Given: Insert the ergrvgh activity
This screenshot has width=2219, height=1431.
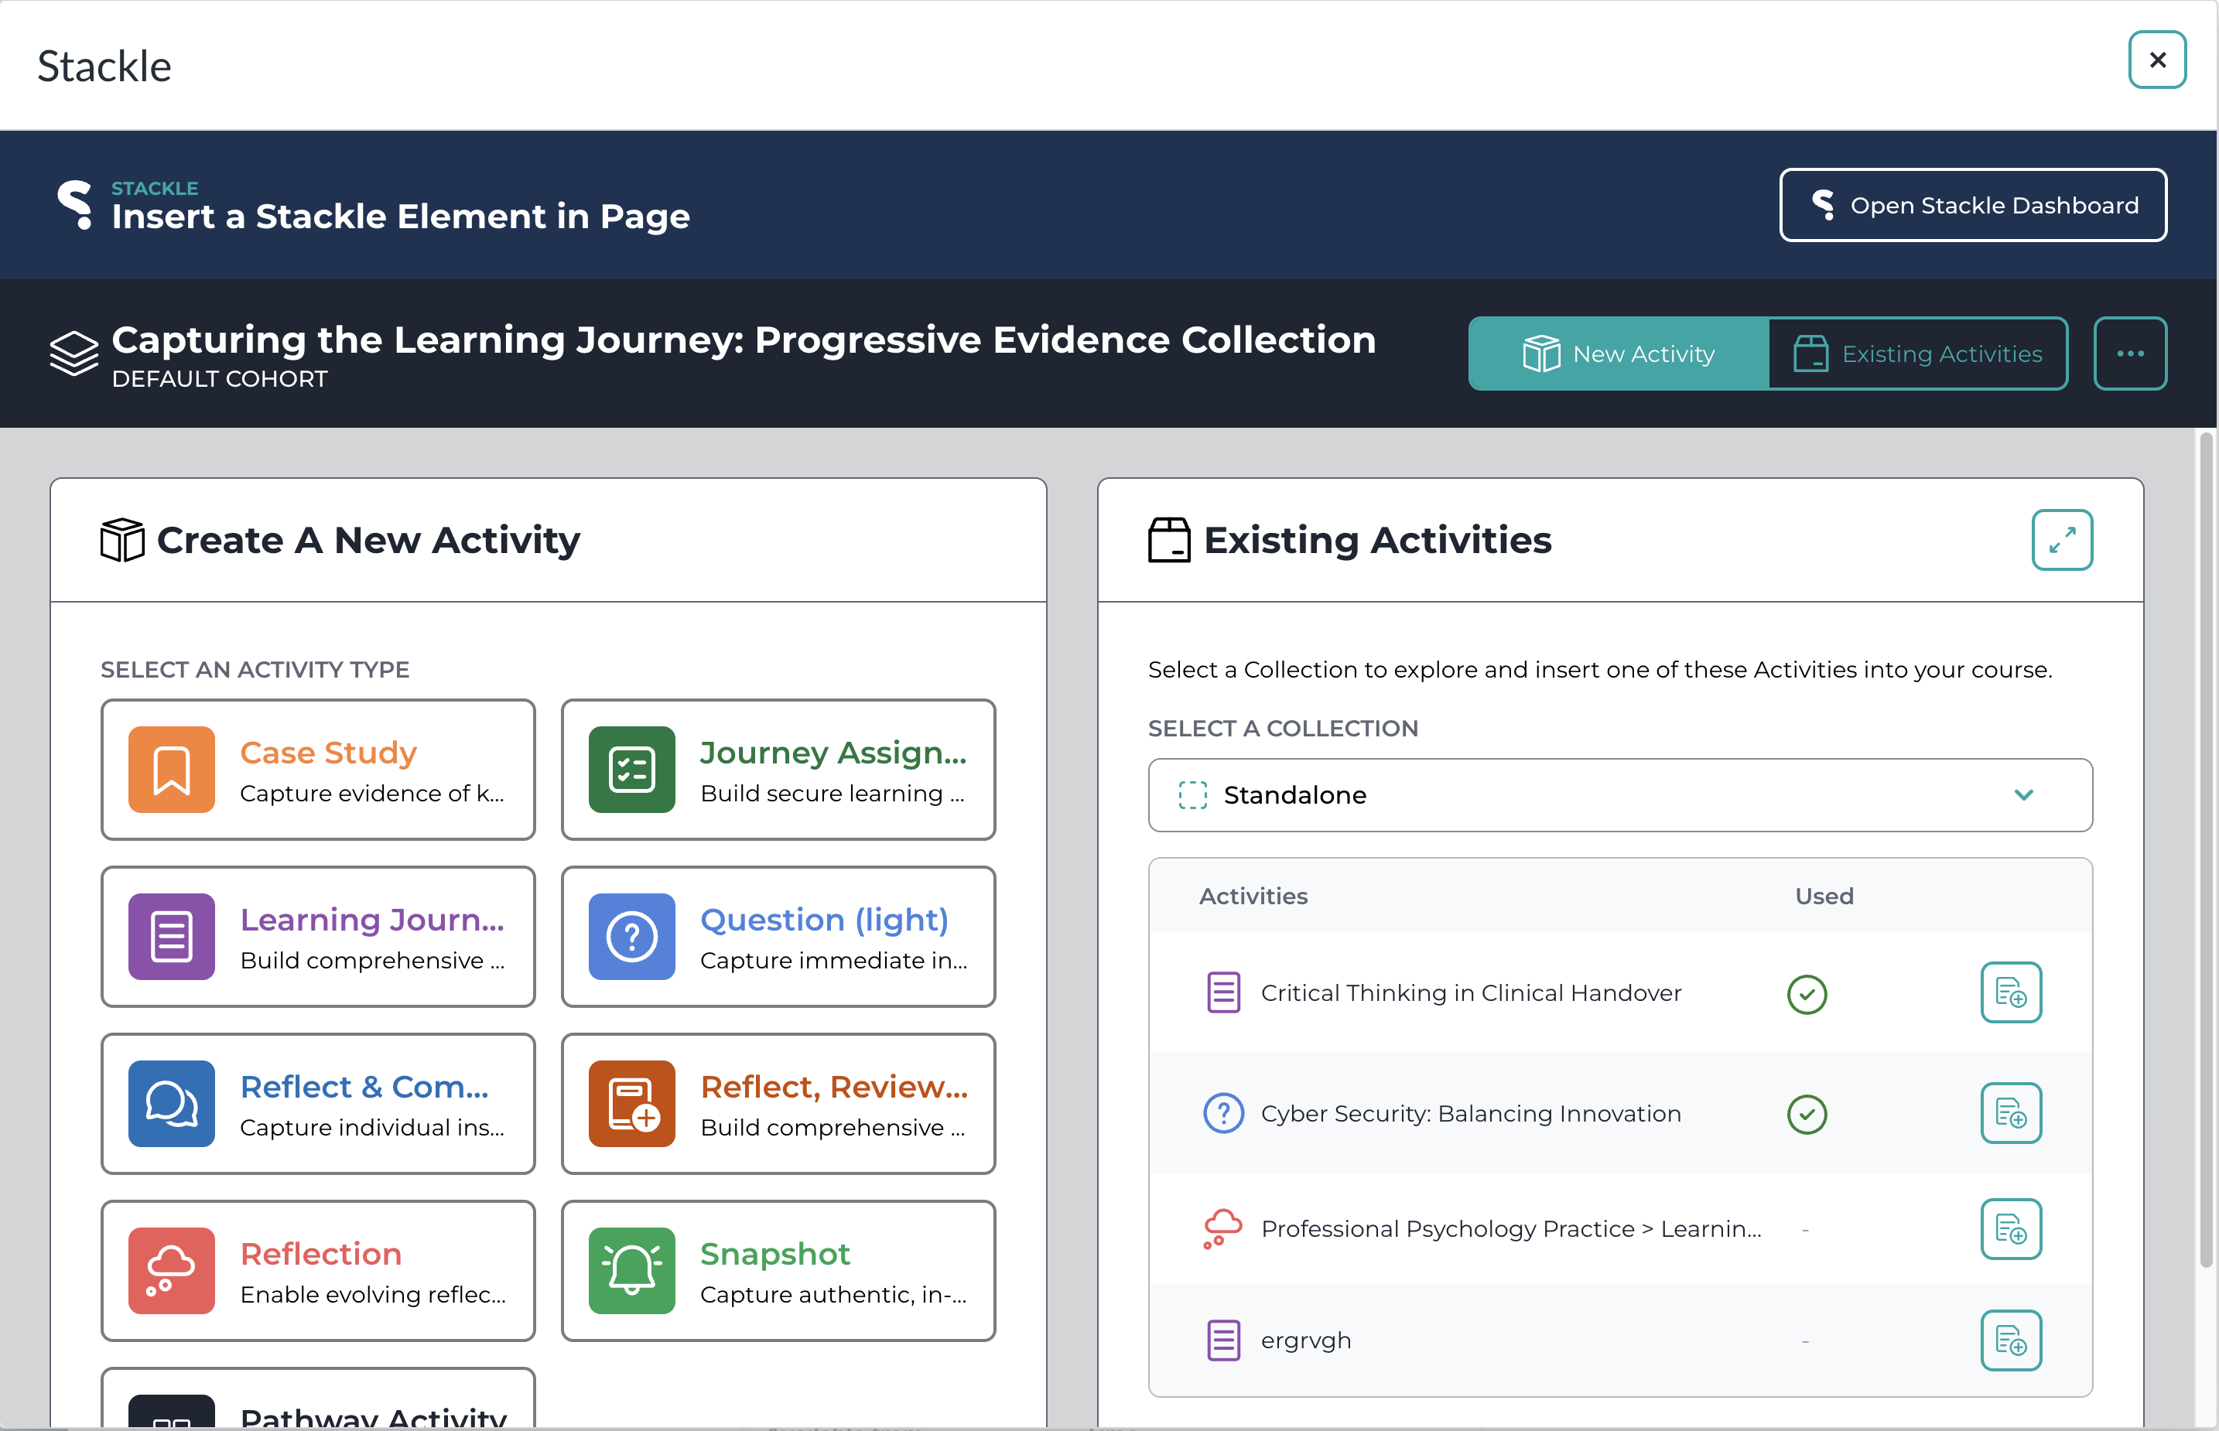Looking at the screenshot, I should point(2011,1340).
